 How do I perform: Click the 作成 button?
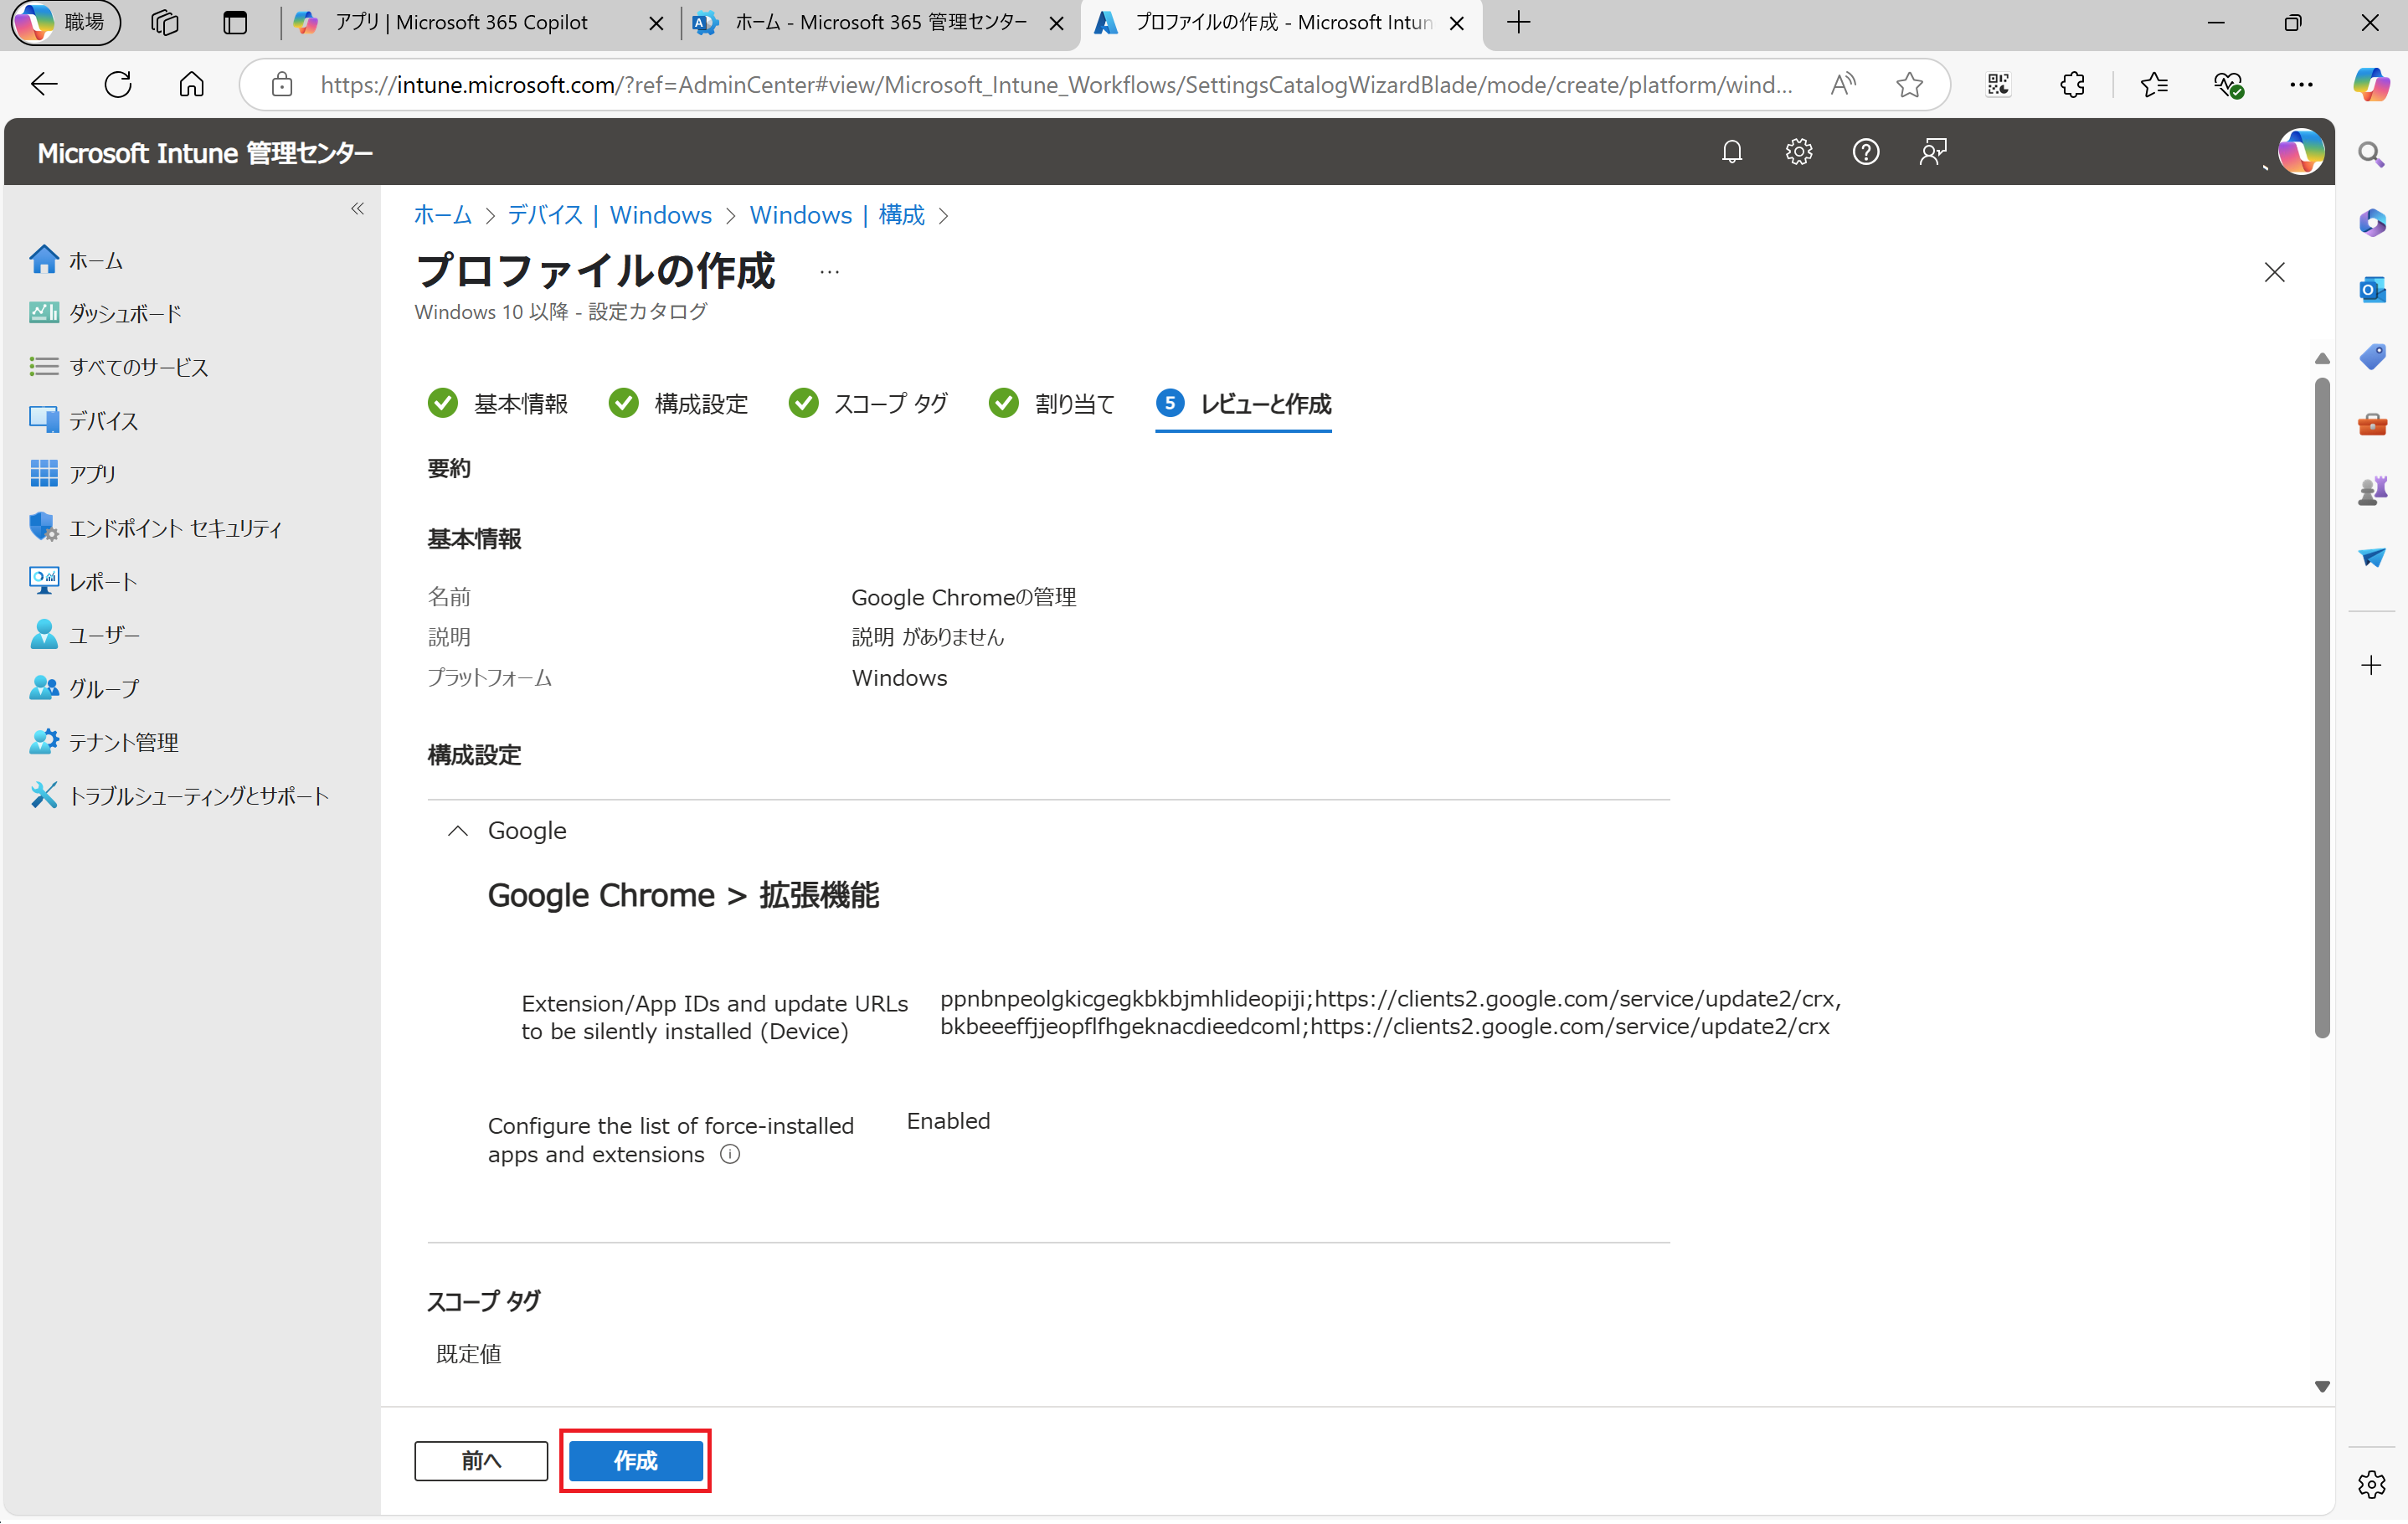[x=635, y=1461]
